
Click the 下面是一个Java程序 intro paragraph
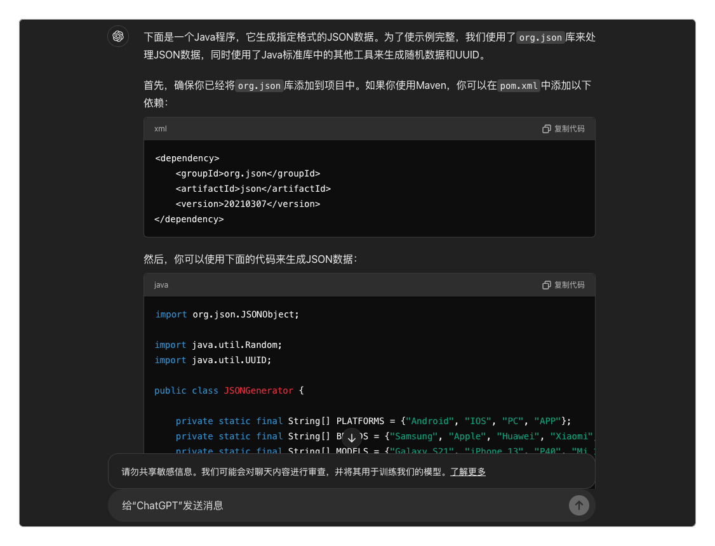pos(370,46)
